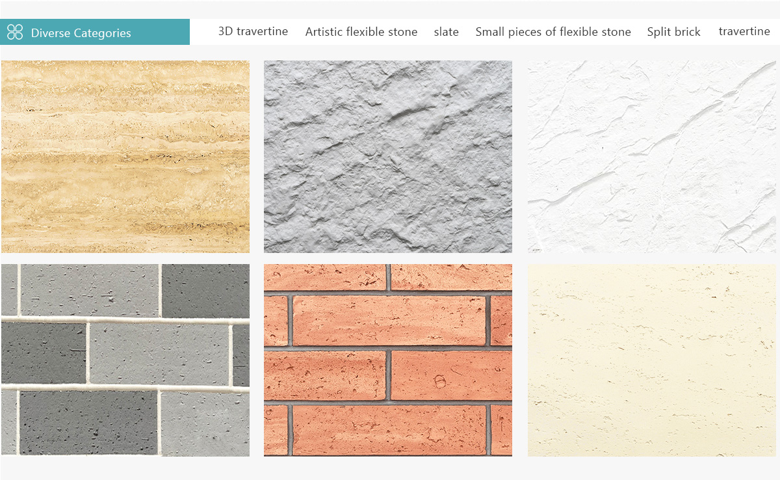780x480 pixels.
Task: Select the gray brick tile thumbnail
Action: (125, 360)
